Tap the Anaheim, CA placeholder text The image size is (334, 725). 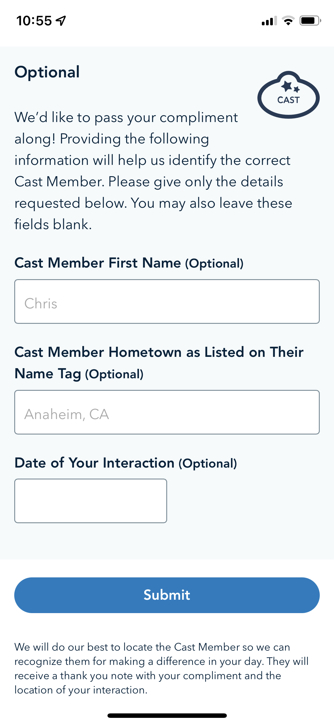[x=67, y=414]
